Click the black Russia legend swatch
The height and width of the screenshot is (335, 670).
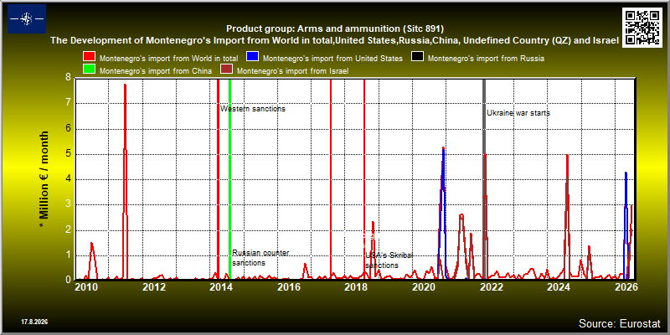[417, 57]
